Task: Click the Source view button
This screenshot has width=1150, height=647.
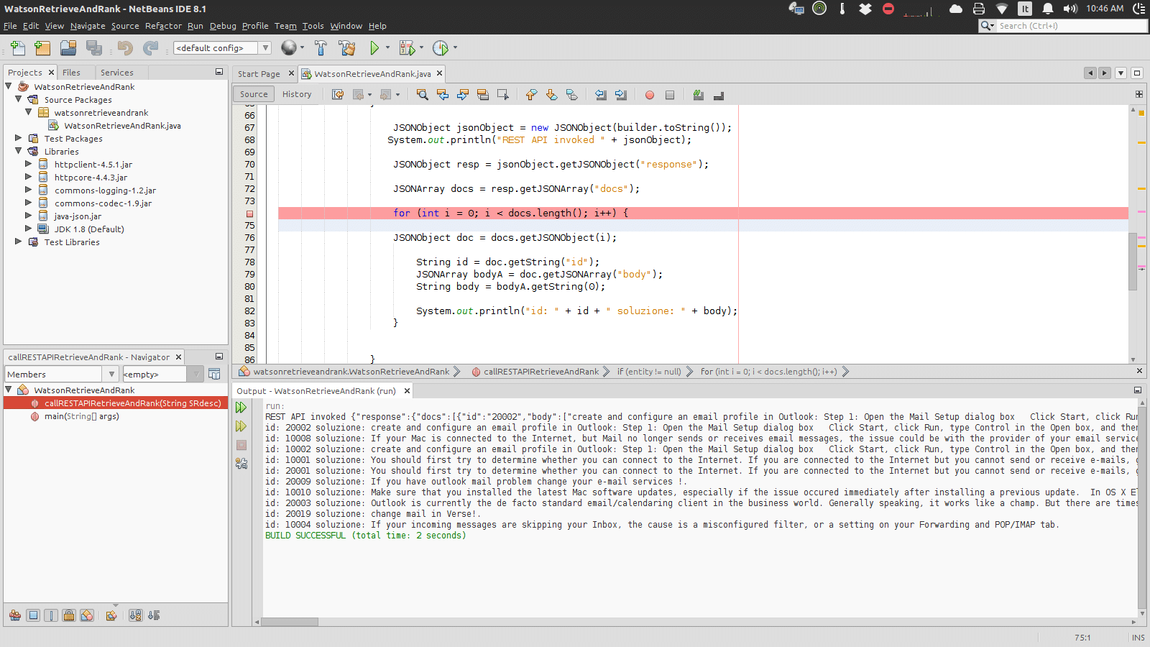Action: [x=254, y=94]
